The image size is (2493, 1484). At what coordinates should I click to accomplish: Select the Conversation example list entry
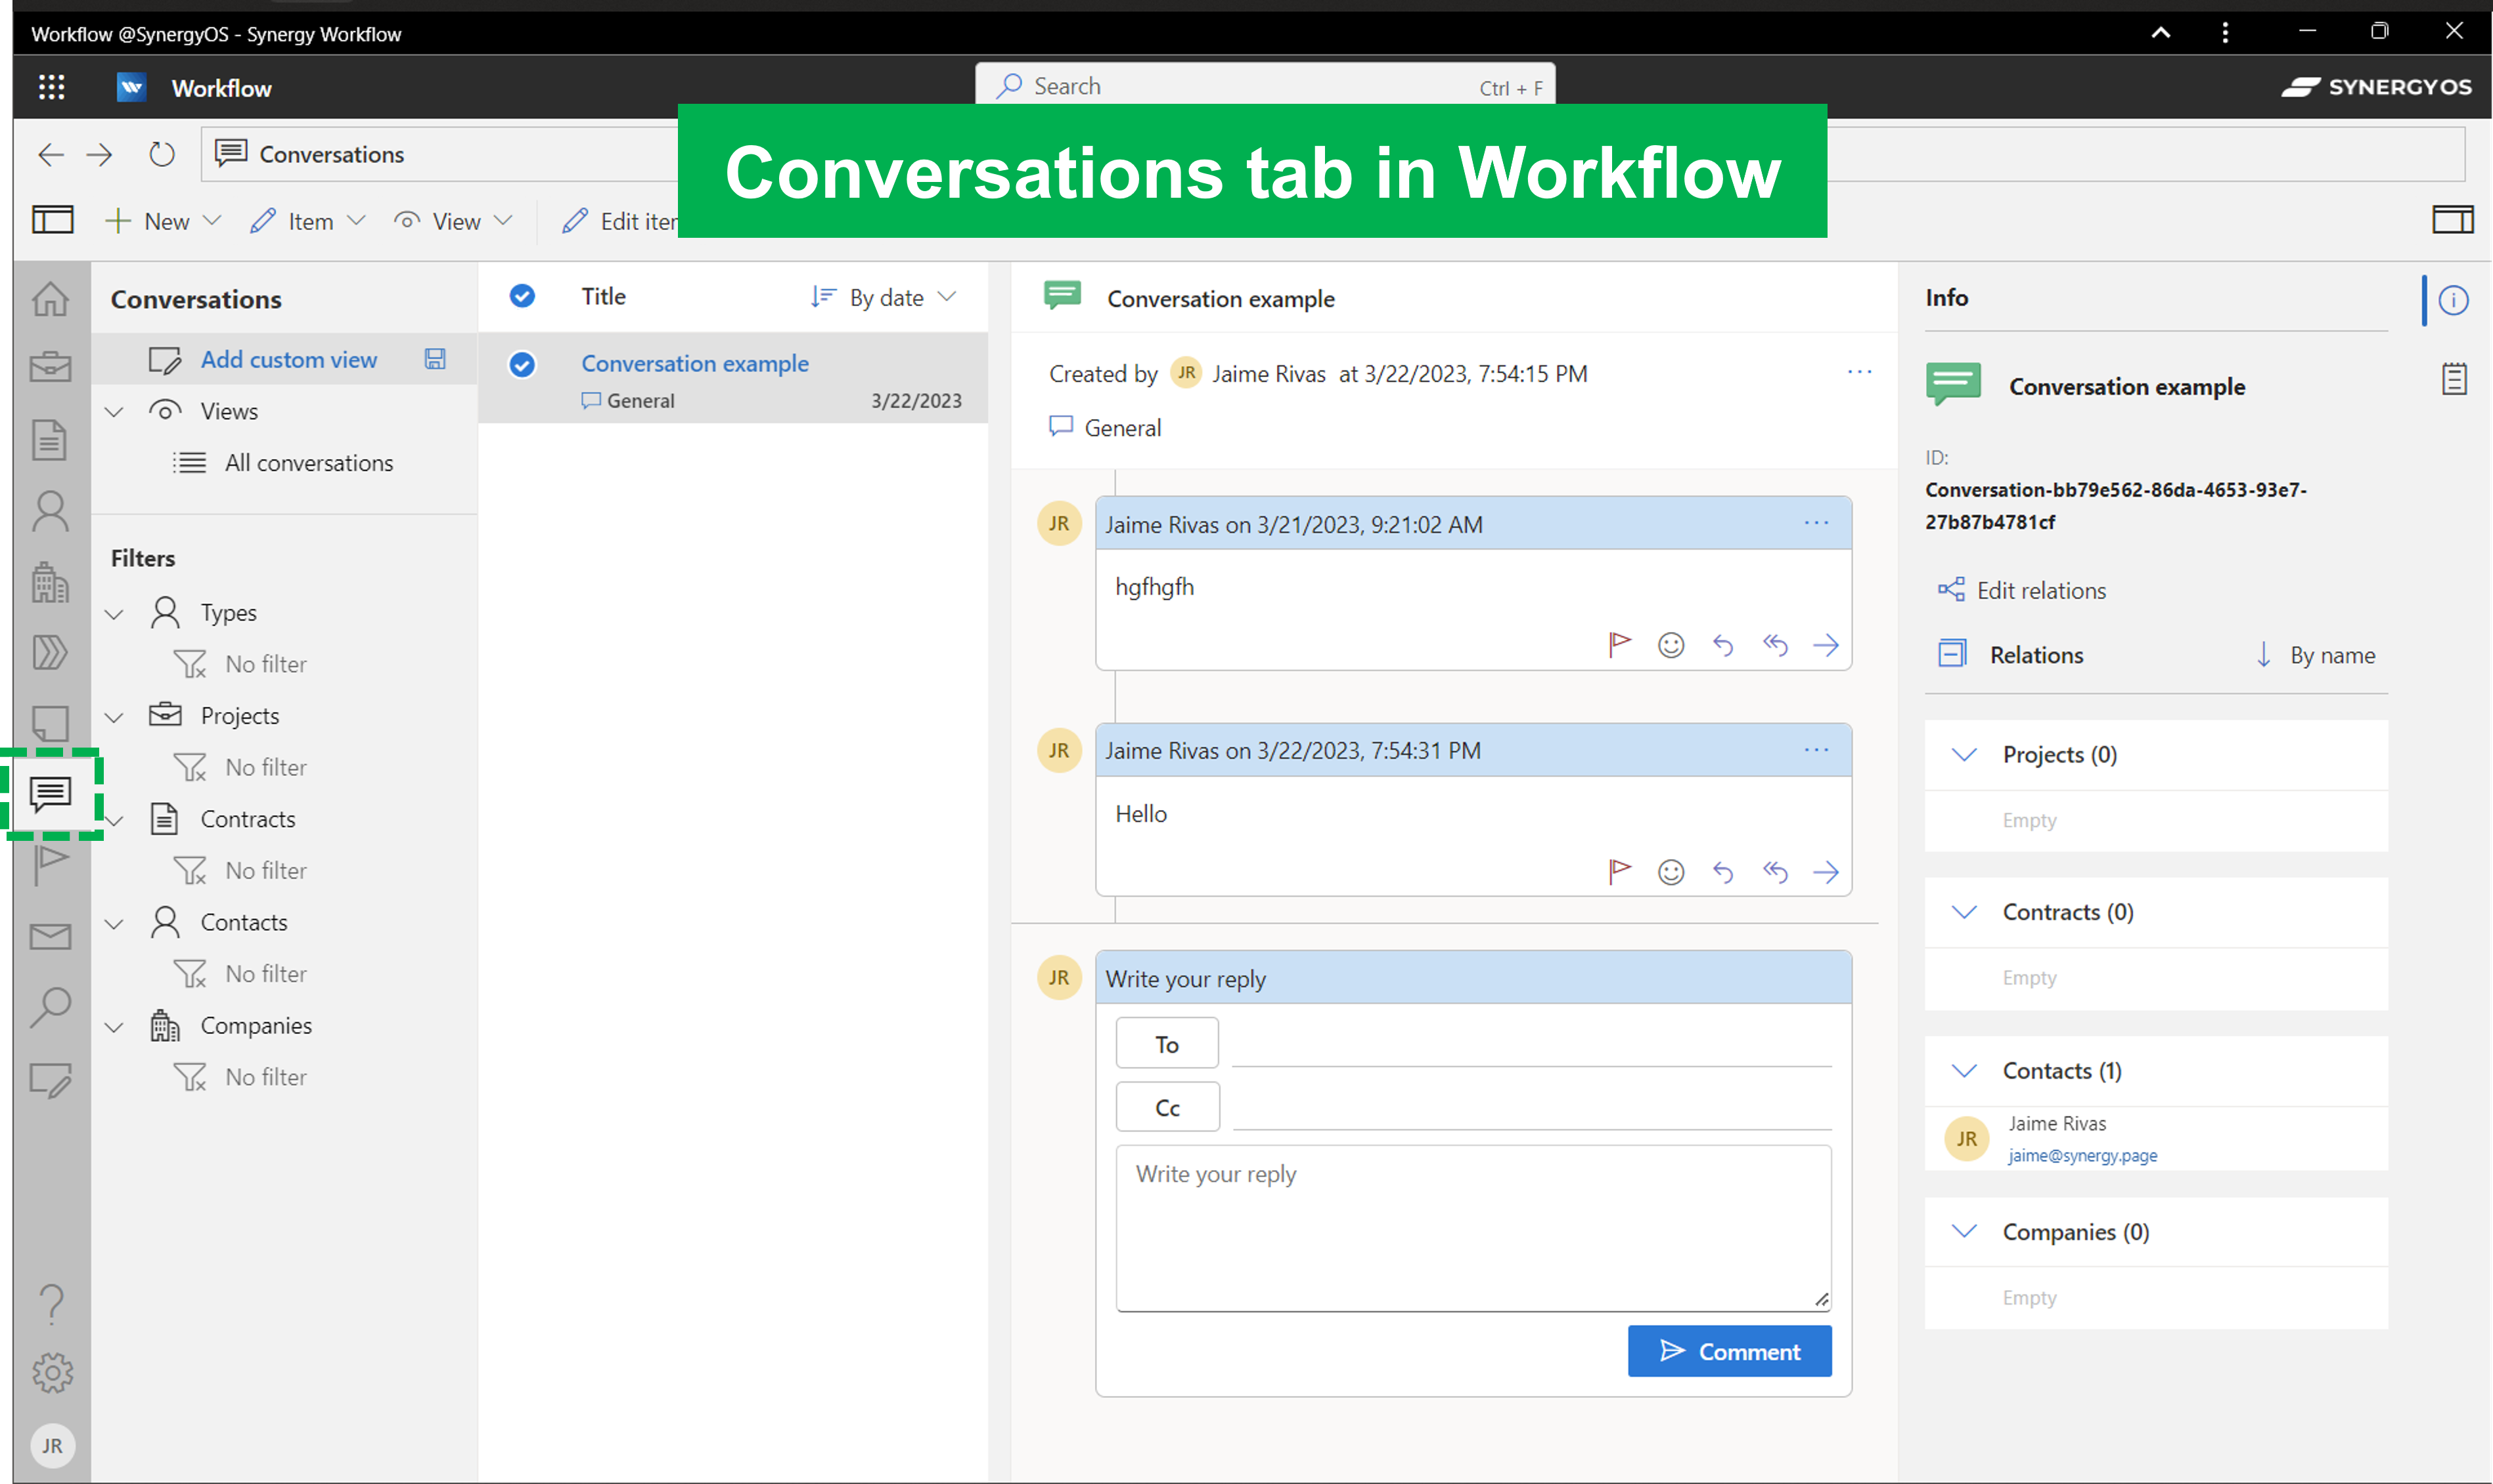pyautogui.click(x=733, y=379)
